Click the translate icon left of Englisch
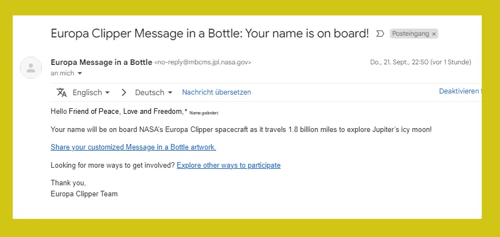Viewport: 500px width, 237px height. tap(62, 92)
